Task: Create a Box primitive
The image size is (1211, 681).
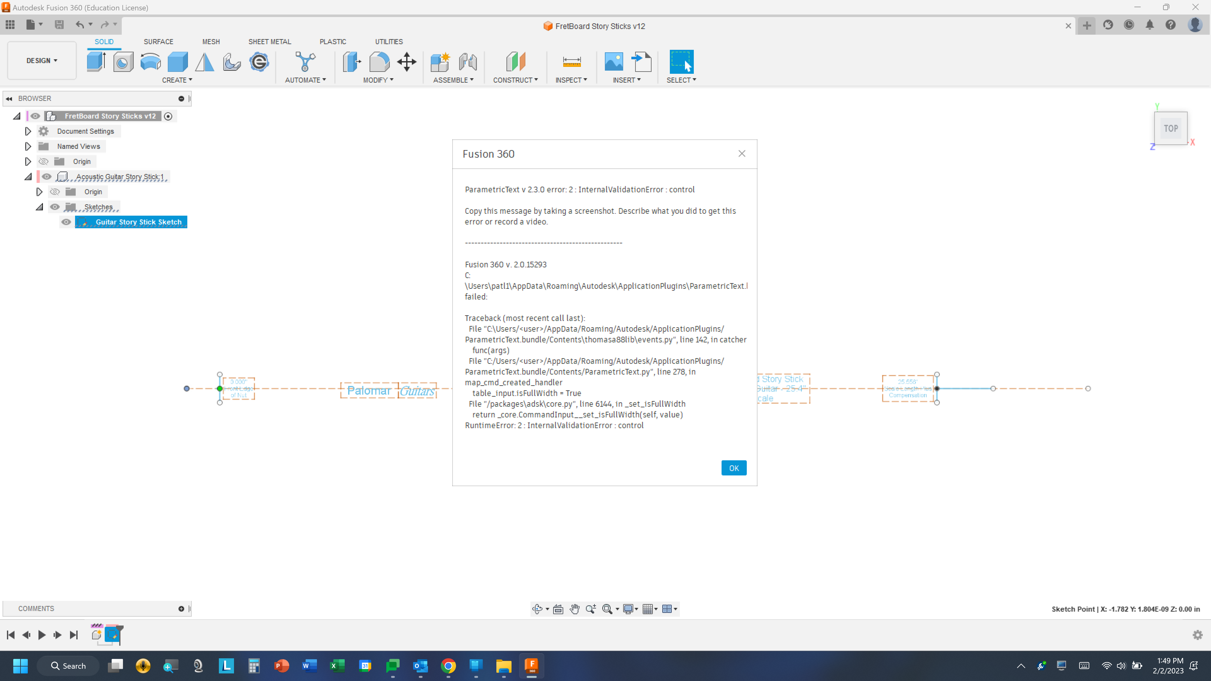Action: [x=177, y=61]
